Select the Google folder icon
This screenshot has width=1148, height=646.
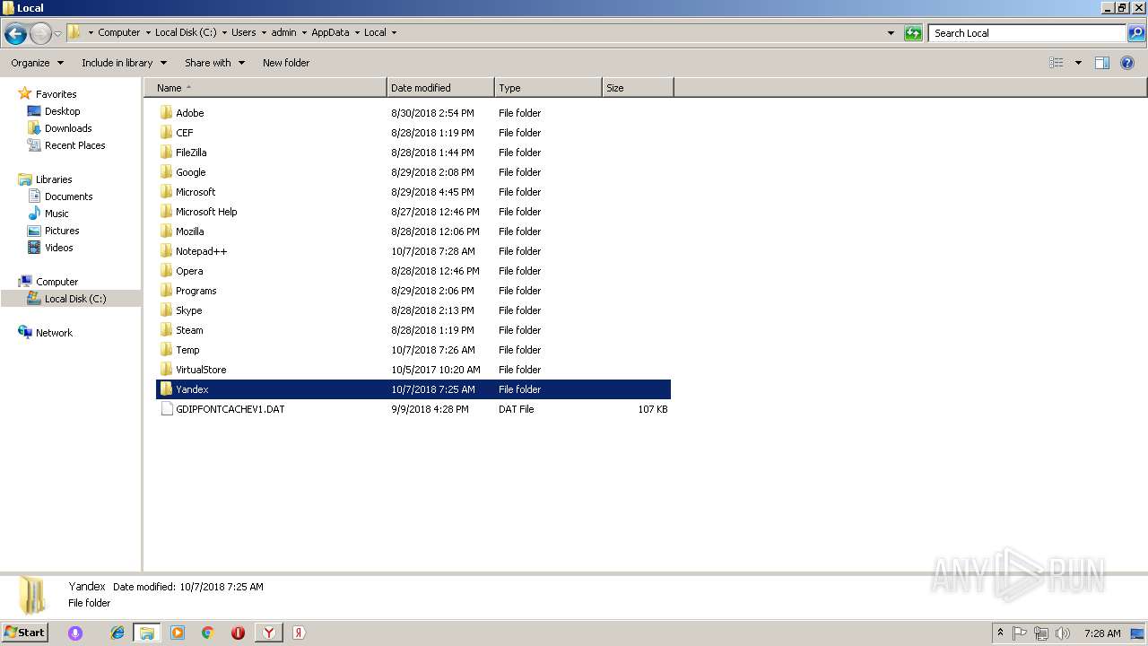pyautogui.click(x=166, y=172)
